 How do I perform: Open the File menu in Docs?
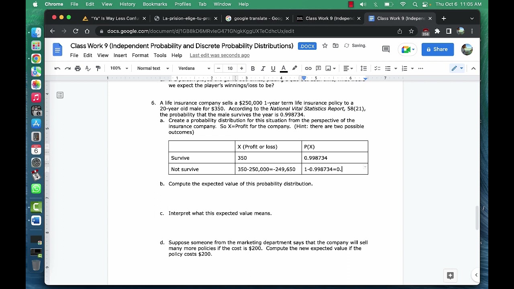pos(74,55)
